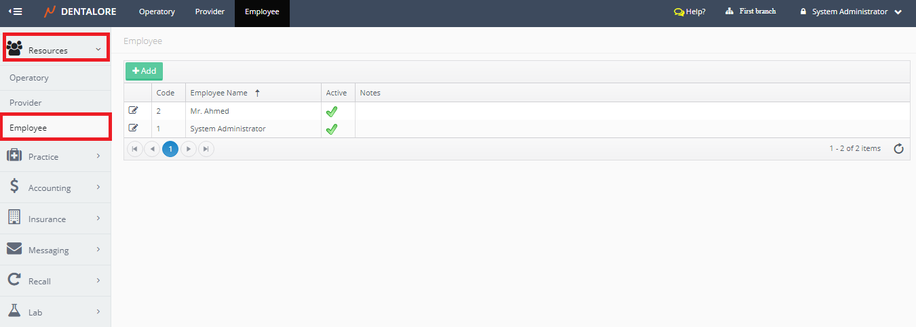
Task: Collapse sidebar with hamburger menu icon
Action: (15, 12)
